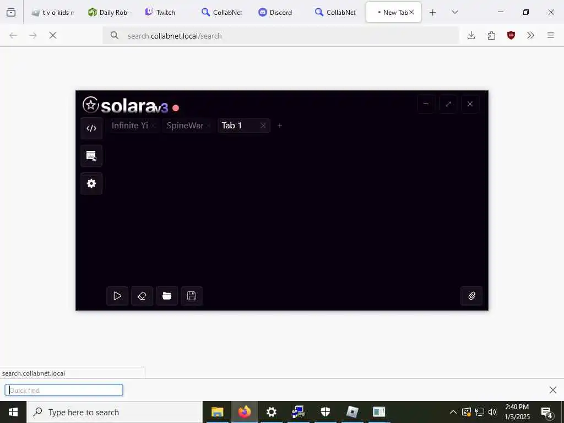Open Firefox View icon at top left
The image size is (564, 423).
pos(11,12)
